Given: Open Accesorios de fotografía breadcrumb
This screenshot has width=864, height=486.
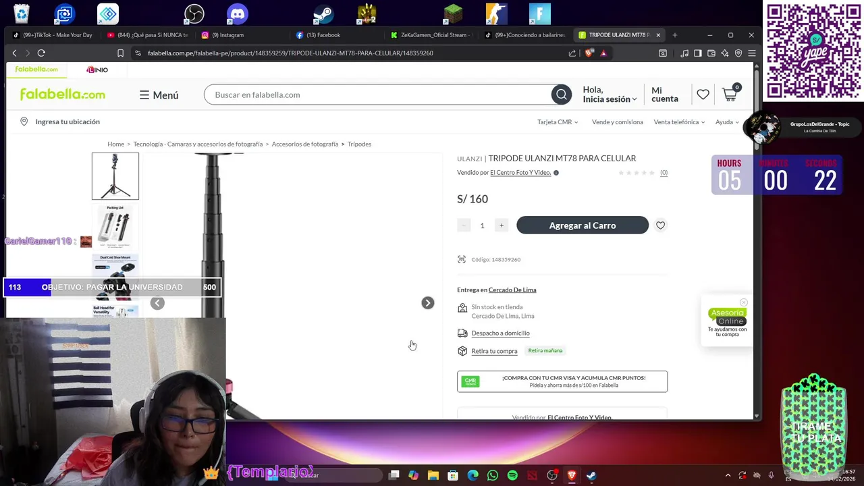Looking at the screenshot, I should click(304, 144).
